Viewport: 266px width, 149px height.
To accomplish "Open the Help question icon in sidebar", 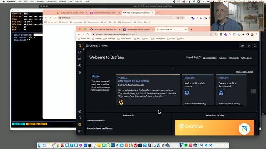I will 80,131.
